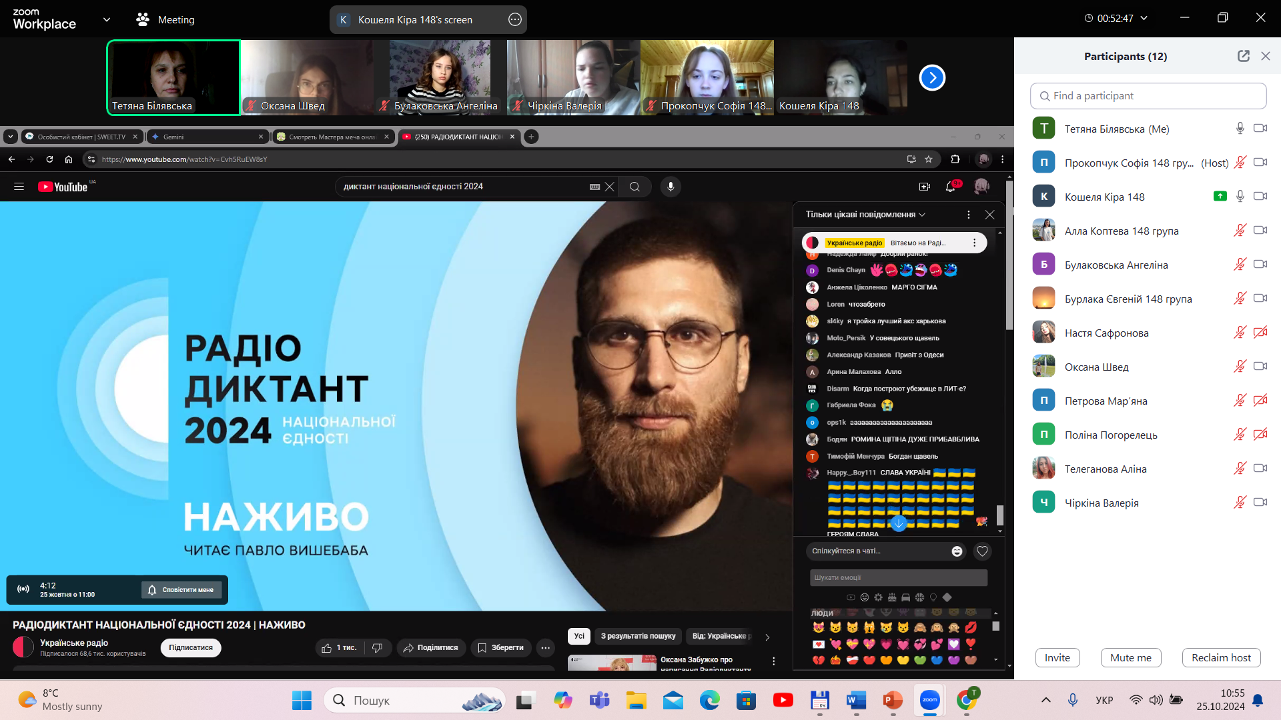The image size is (1281, 720).
Task: Click the YouTube voice search microphone
Action: [x=671, y=187]
